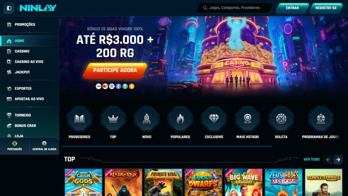Collapse the sidebar with the panel toggle icon
348x196 pixels.
pos(9,8)
